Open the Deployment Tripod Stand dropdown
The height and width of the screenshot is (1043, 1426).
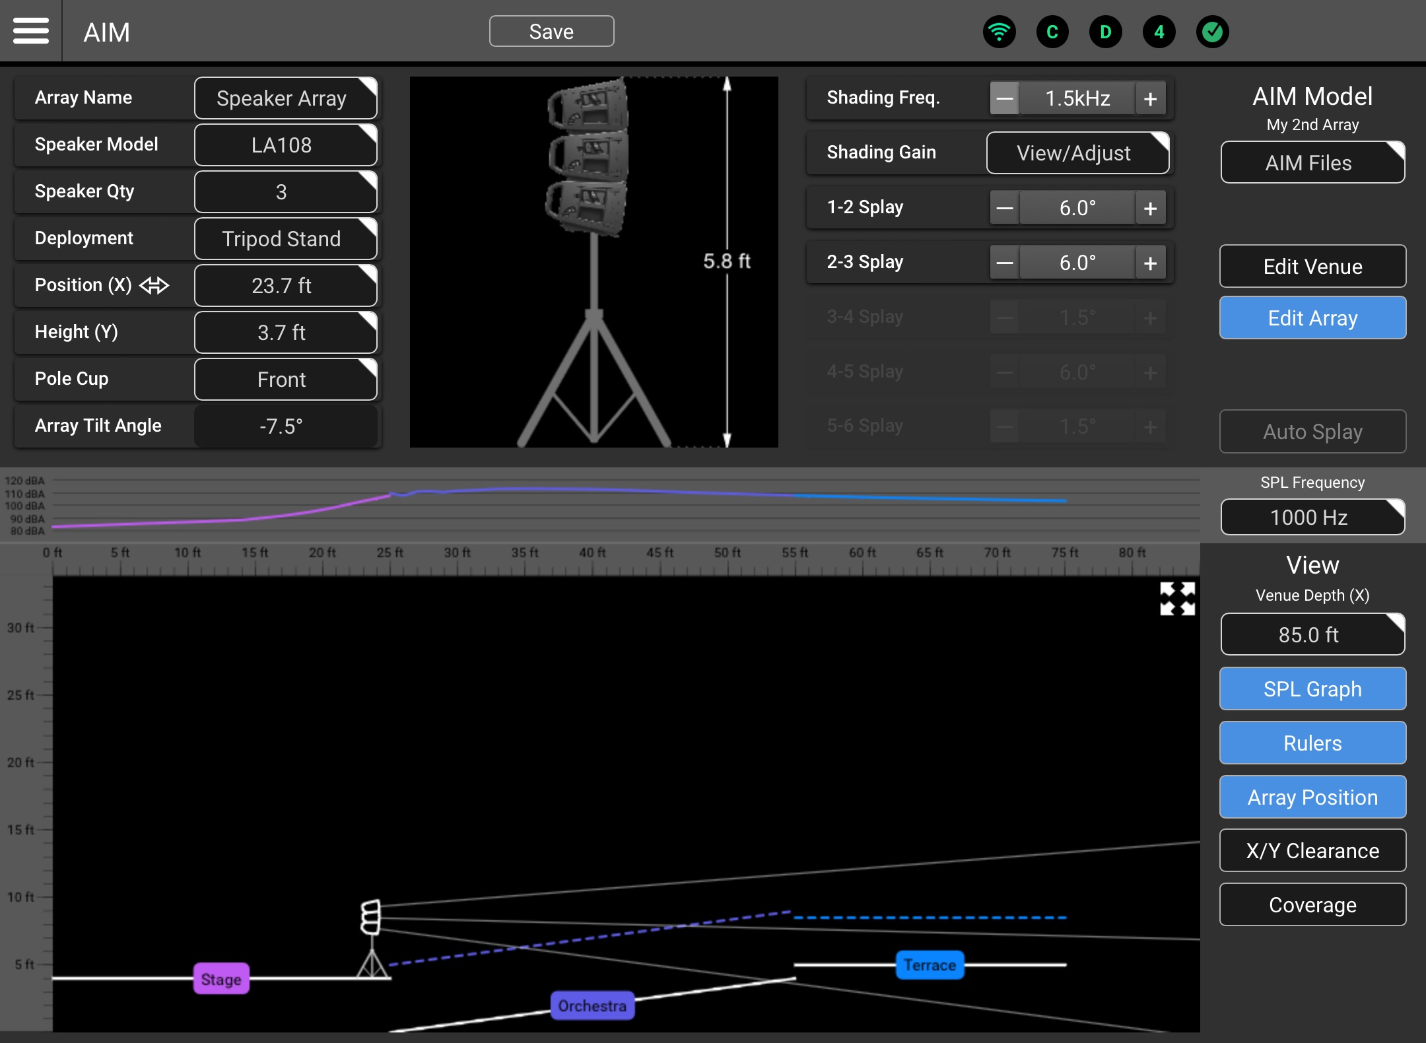pos(285,239)
